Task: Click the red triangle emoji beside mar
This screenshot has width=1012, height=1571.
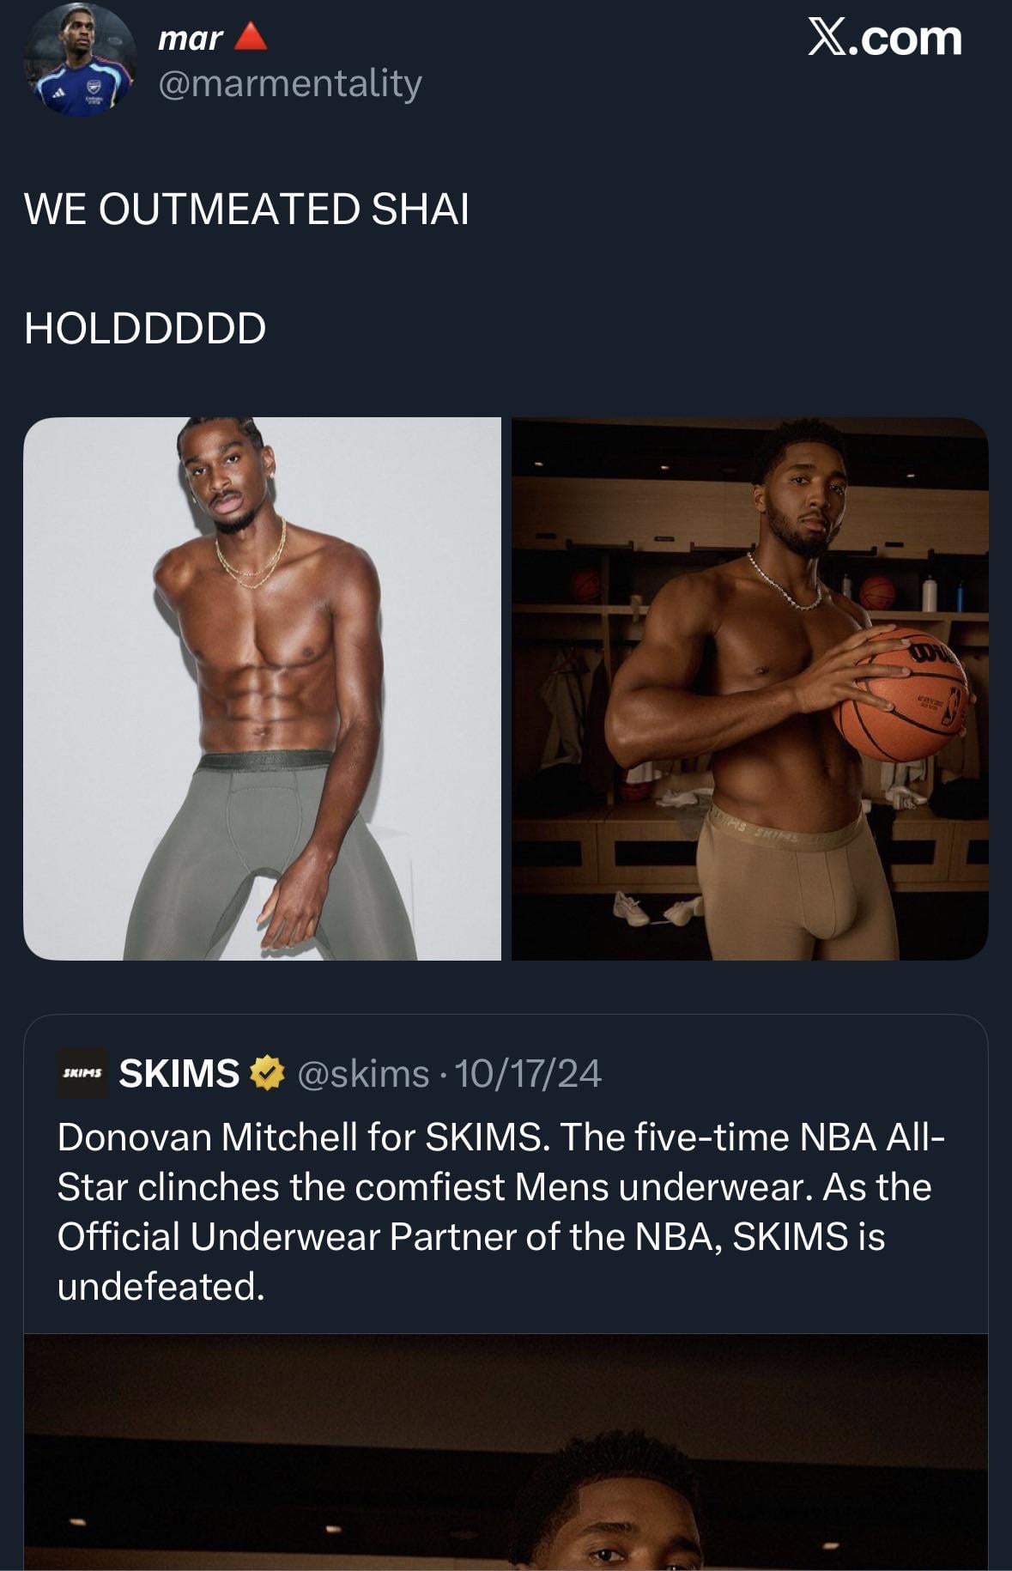Action: click(x=250, y=37)
